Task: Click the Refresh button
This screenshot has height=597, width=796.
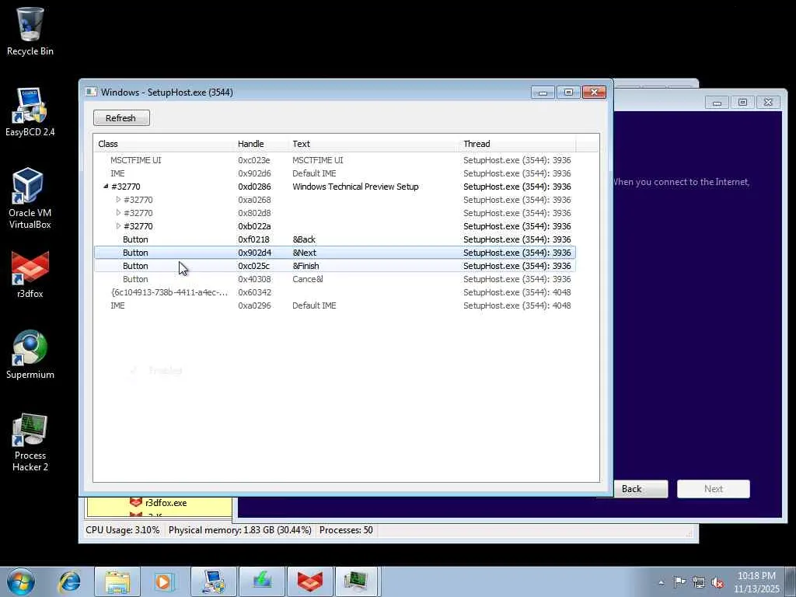Action: tap(121, 118)
